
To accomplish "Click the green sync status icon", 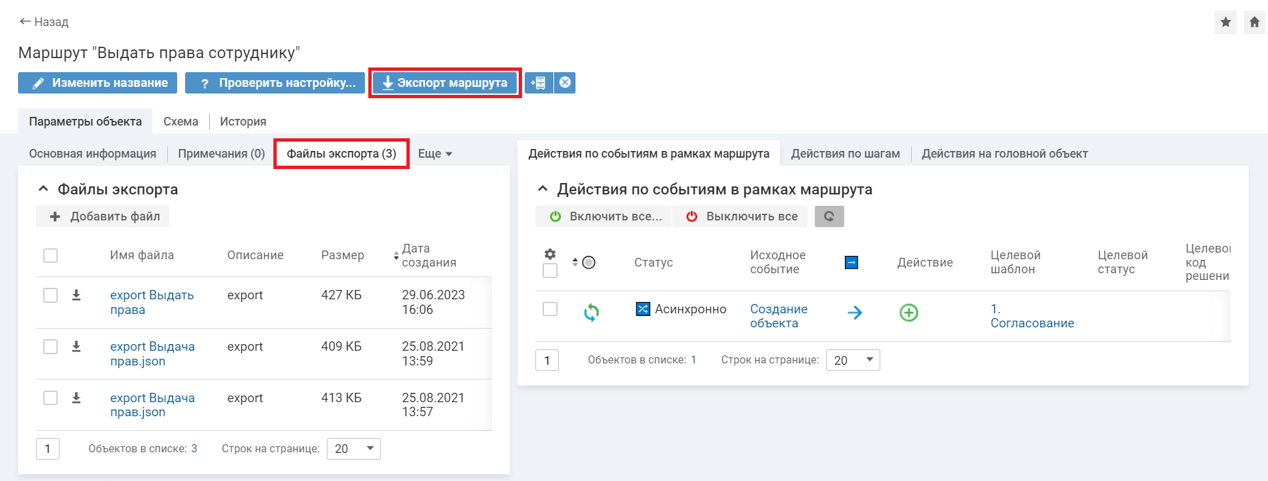I will [x=591, y=313].
